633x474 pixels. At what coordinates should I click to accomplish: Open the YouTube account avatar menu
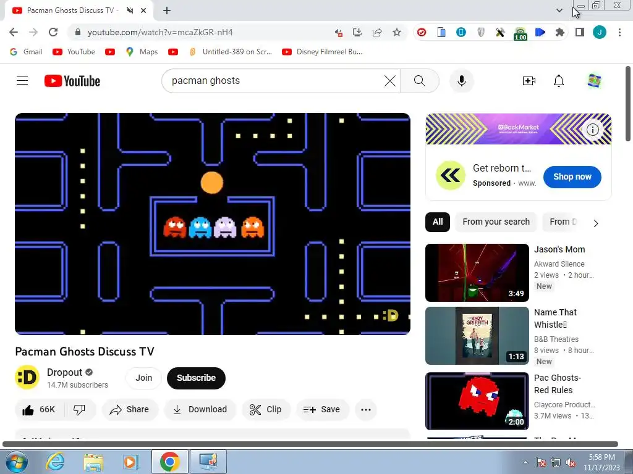coord(594,81)
